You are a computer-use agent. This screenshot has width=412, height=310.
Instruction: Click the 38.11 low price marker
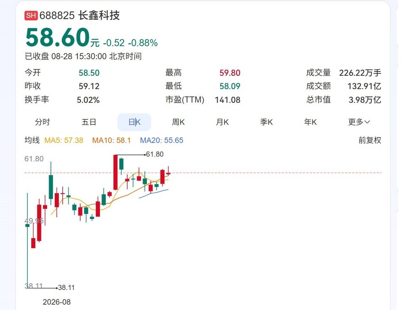[66, 287]
